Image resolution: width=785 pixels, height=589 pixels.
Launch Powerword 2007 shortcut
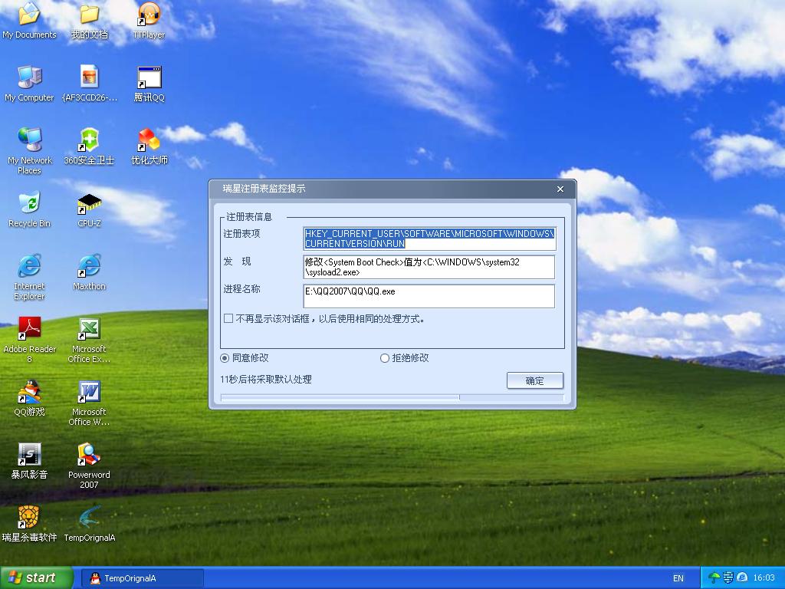click(89, 466)
